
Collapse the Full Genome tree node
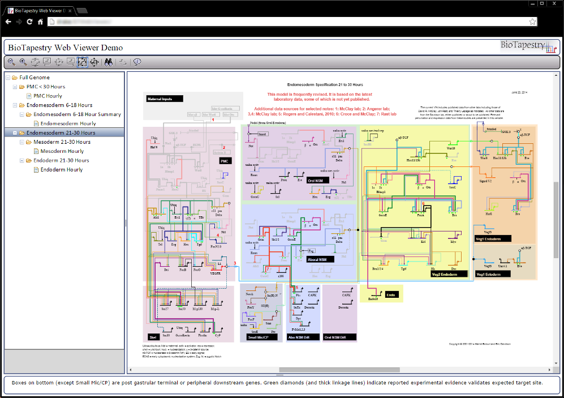(x=8, y=78)
